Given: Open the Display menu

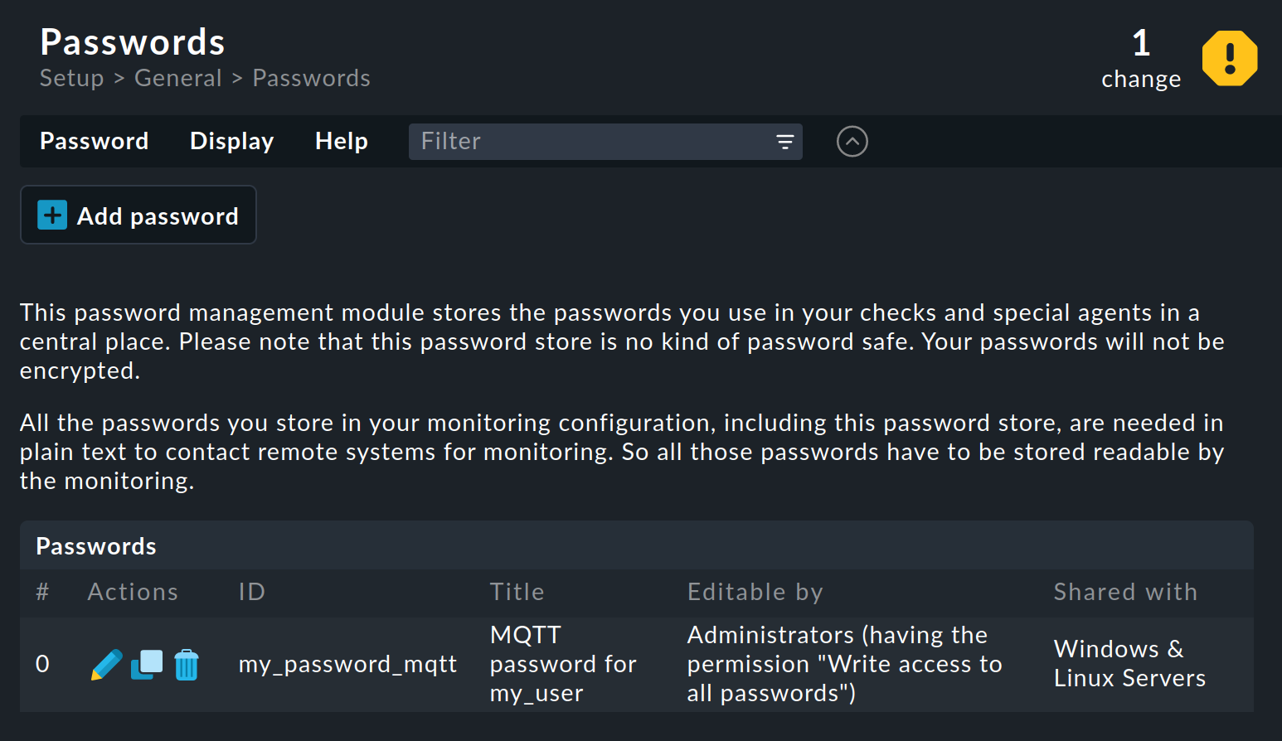Looking at the screenshot, I should coord(231,141).
